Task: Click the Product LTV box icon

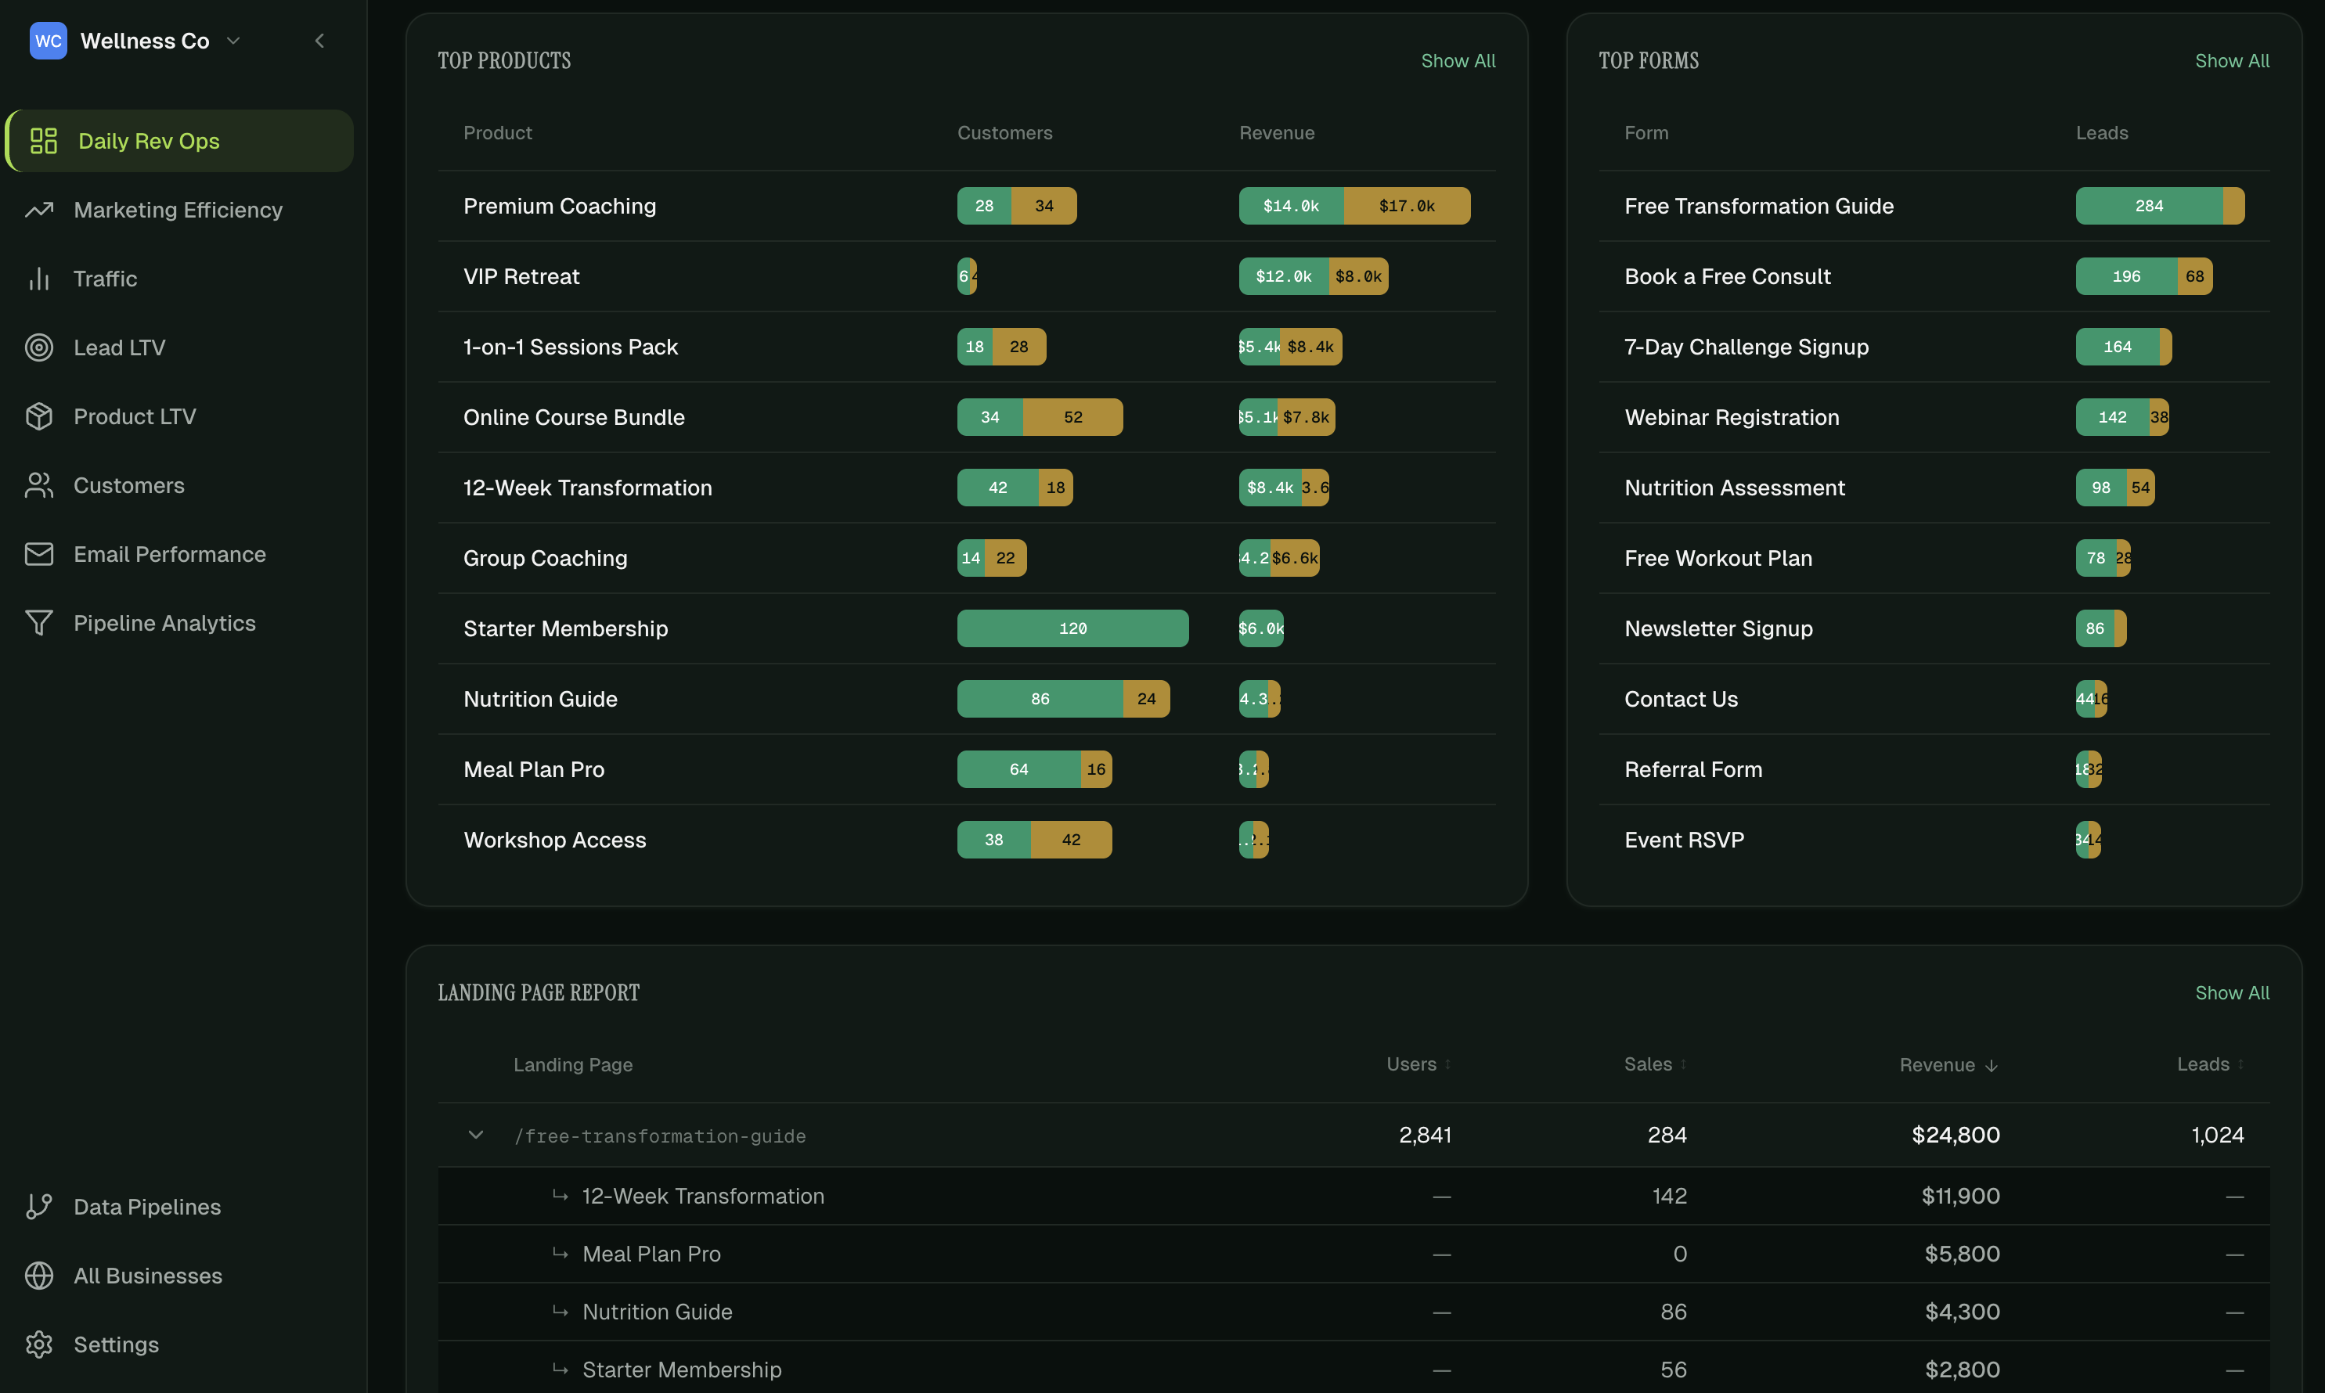Action: 38,417
